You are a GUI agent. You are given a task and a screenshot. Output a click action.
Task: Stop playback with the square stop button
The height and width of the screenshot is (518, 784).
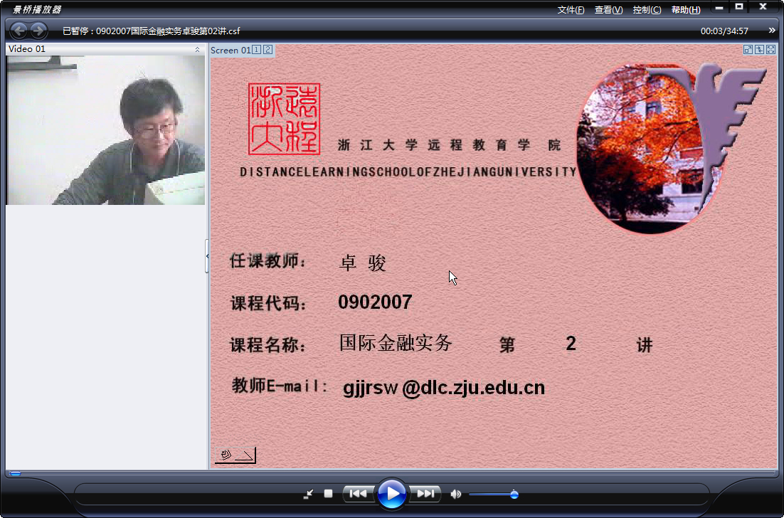(328, 494)
